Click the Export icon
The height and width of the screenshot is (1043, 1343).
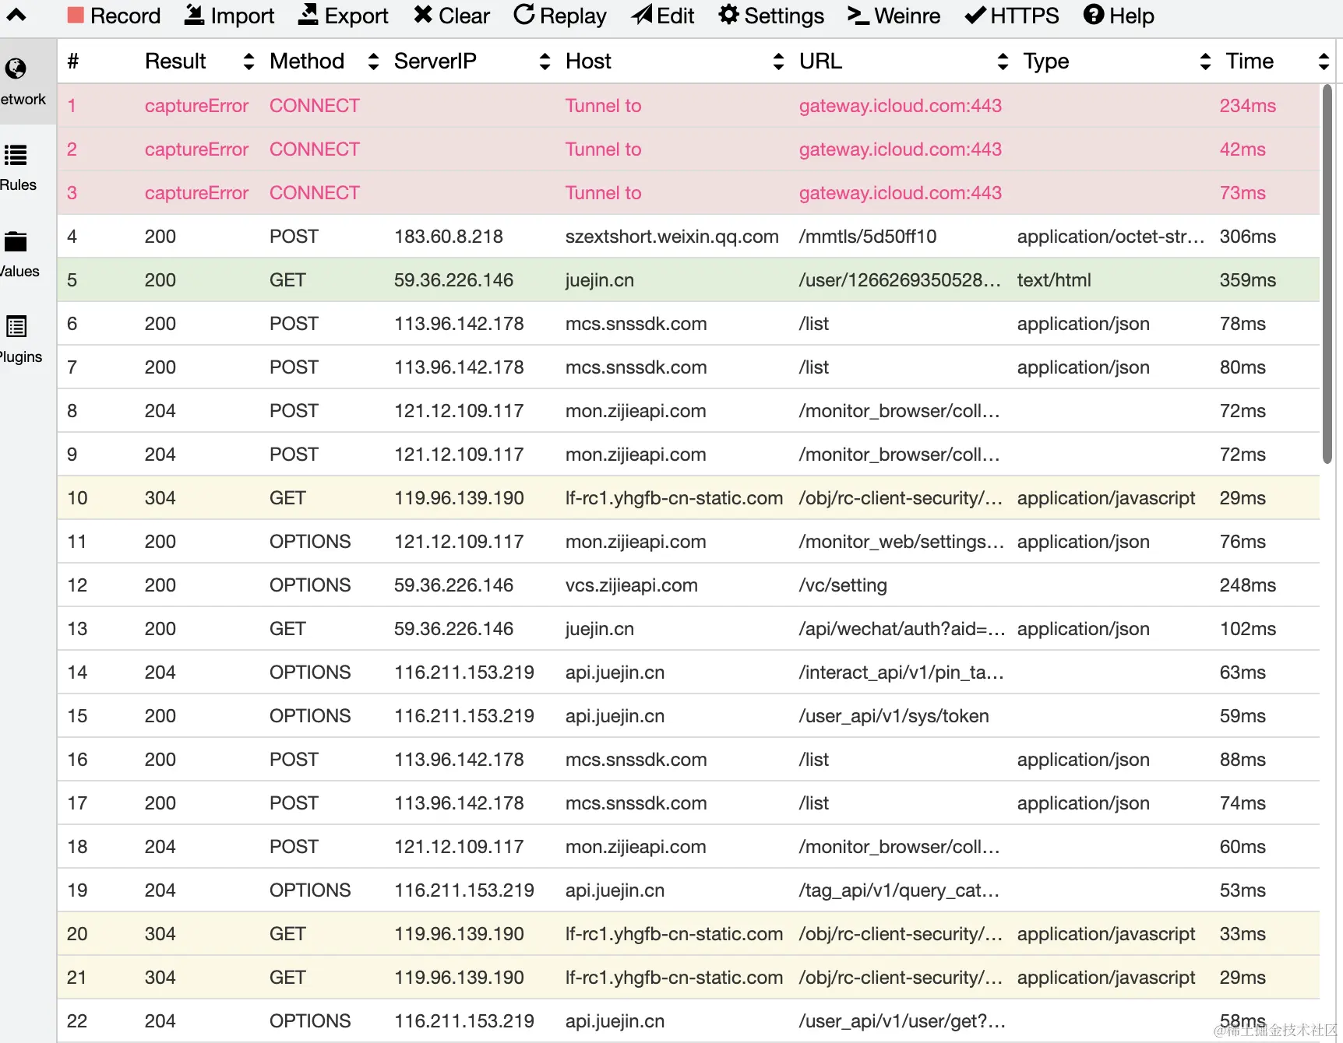click(309, 16)
